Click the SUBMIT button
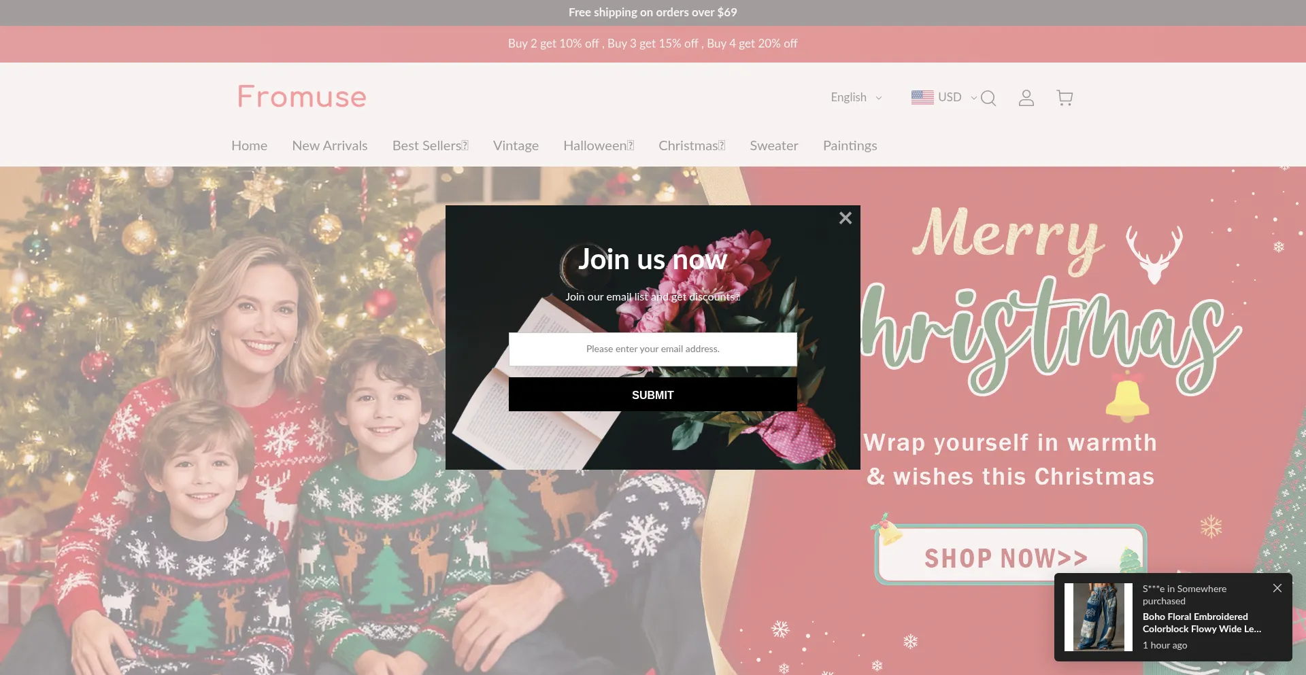This screenshot has width=1306, height=675. click(x=653, y=394)
